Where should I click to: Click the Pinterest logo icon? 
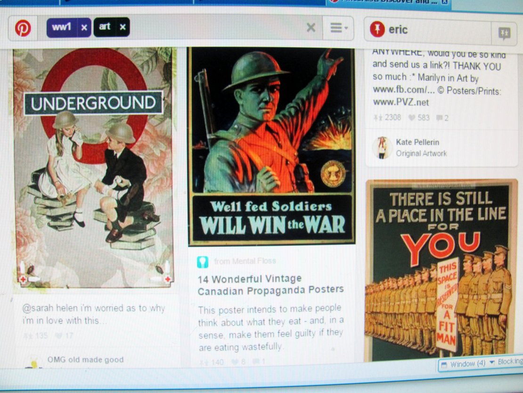23,28
